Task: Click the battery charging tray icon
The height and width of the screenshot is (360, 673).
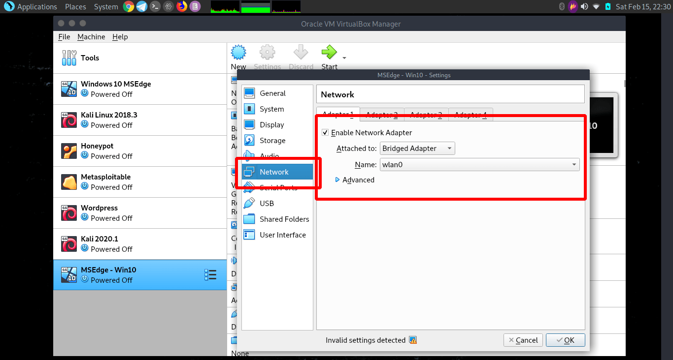Action: tap(608, 6)
